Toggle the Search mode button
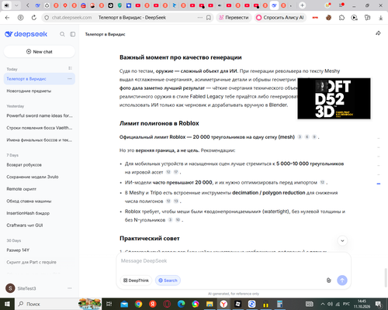 (x=168, y=281)
